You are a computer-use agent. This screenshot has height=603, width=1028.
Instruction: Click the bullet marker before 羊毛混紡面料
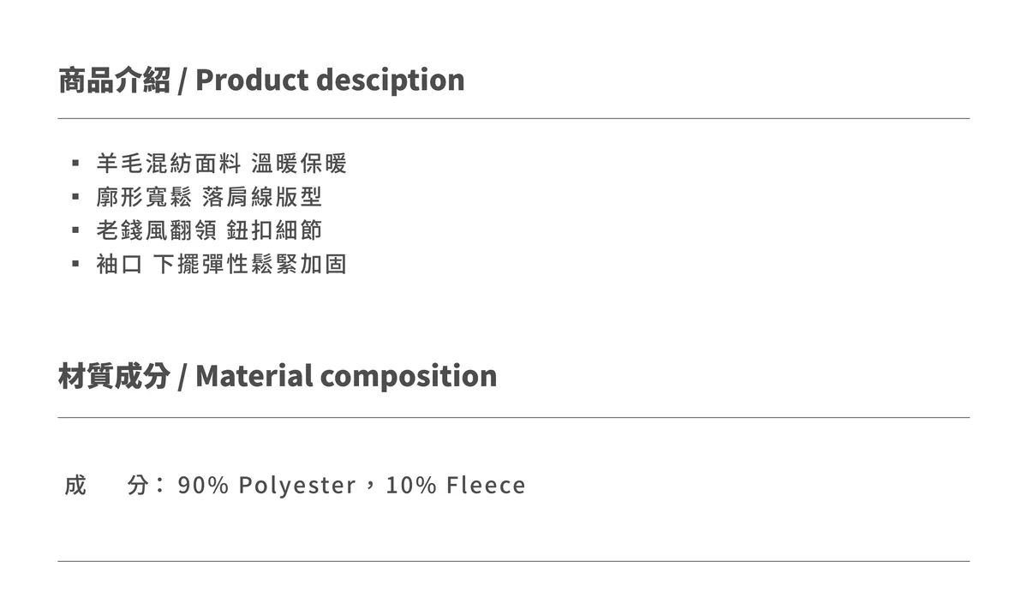[x=76, y=163]
